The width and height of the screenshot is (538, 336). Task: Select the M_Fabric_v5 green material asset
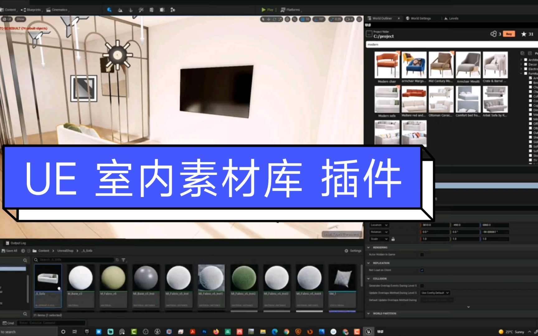pos(113,286)
